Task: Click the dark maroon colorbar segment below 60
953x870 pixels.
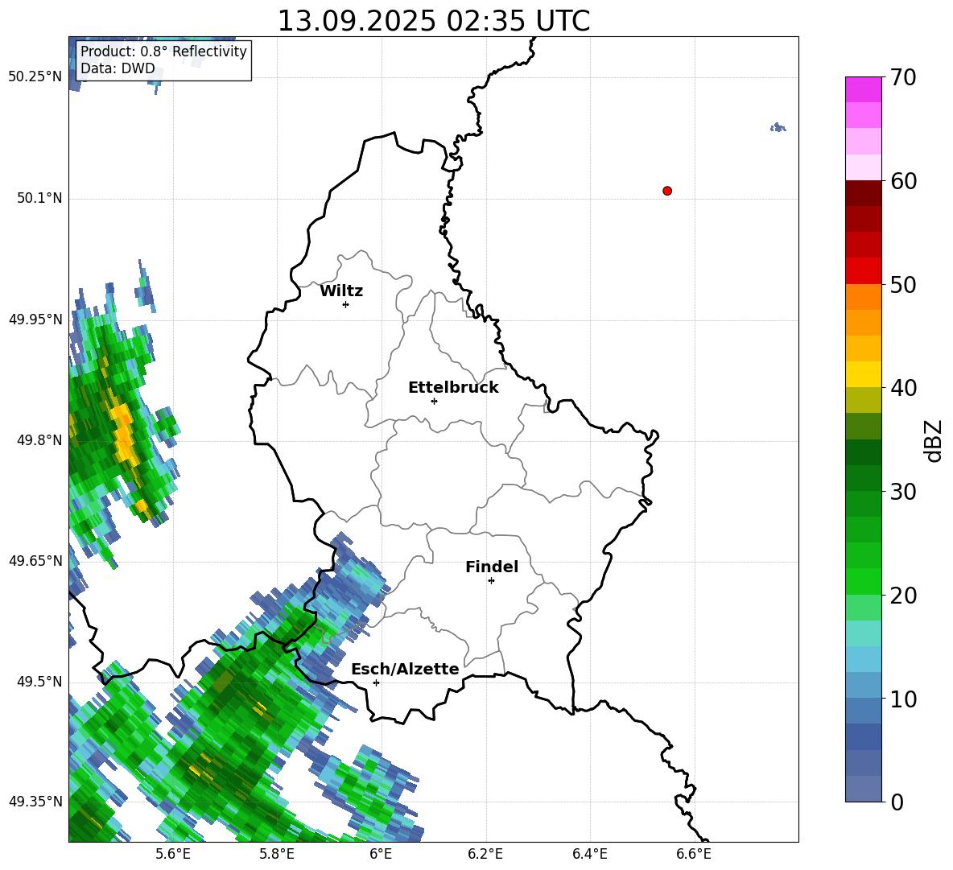Action: point(863,193)
